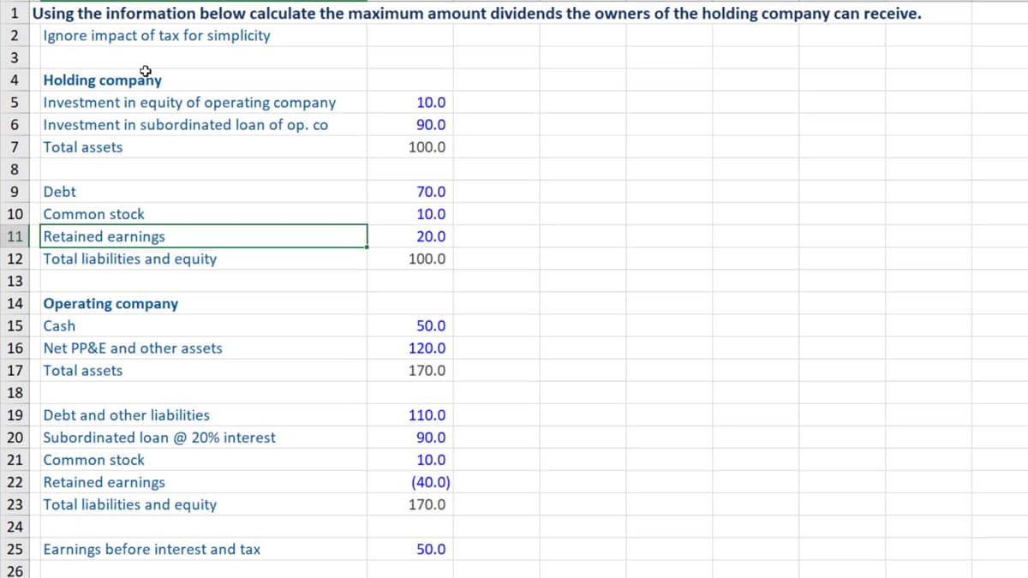Viewport: 1028px width, 578px height.
Task: Select Holding company 'Total assets' label in row 7
Action: pyautogui.click(x=82, y=147)
